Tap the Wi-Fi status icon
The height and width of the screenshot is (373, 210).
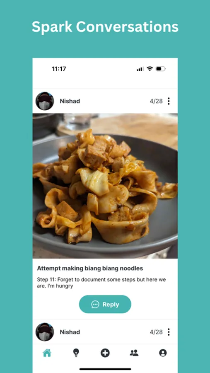150,69
